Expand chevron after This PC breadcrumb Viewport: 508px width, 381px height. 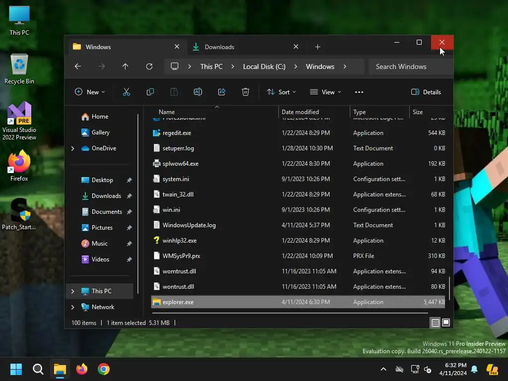click(x=233, y=66)
